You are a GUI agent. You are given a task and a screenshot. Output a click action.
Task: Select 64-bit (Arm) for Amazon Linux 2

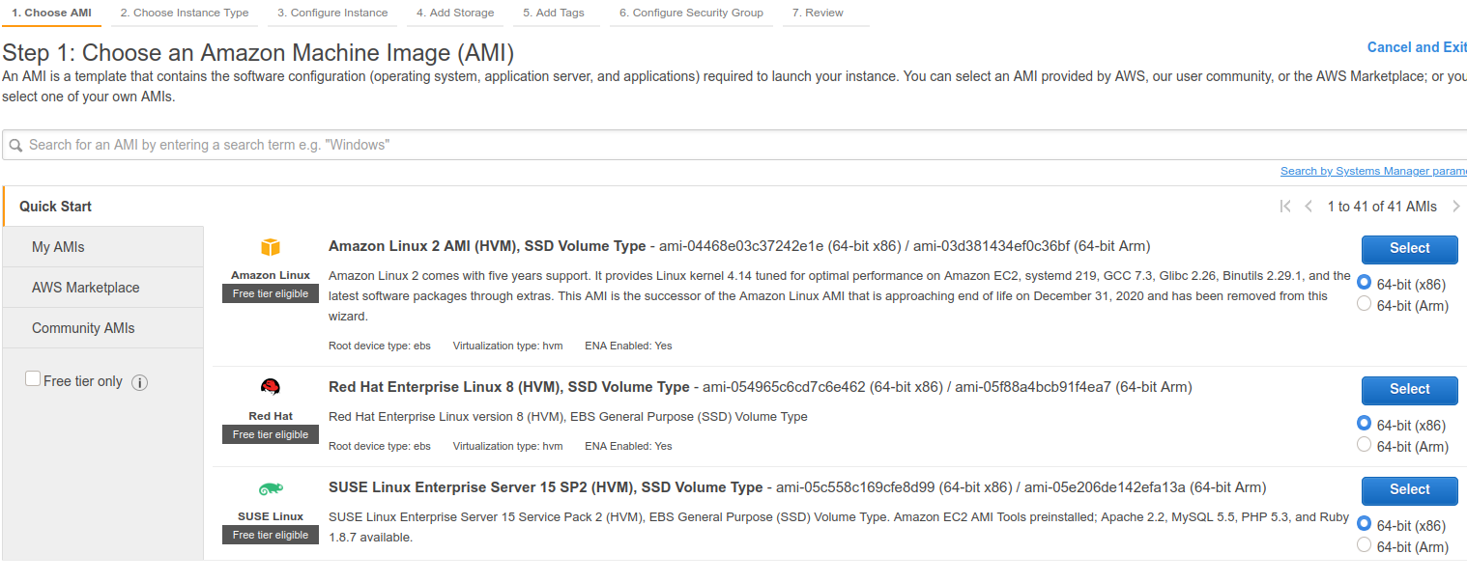(x=1364, y=304)
